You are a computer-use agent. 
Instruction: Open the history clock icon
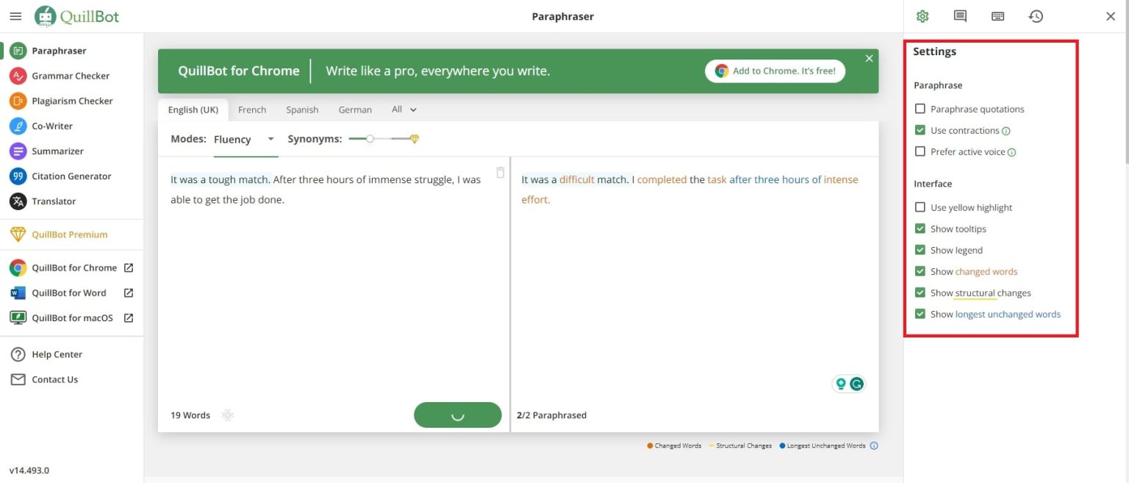[x=1036, y=16]
